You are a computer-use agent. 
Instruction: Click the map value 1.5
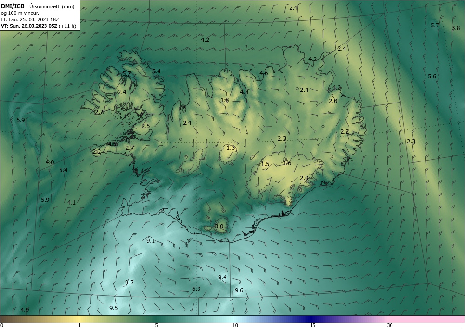265,164
